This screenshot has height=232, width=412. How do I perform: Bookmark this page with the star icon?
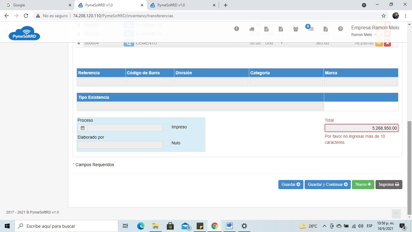[384, 16]
